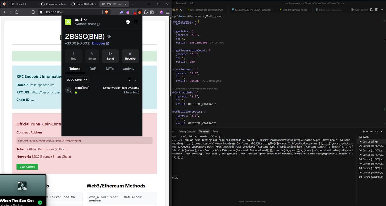Image resolution: width=386 pixels, height=206 pixels.
Task: Click the Brave Shields lion icon
Action: coord(106,12)
